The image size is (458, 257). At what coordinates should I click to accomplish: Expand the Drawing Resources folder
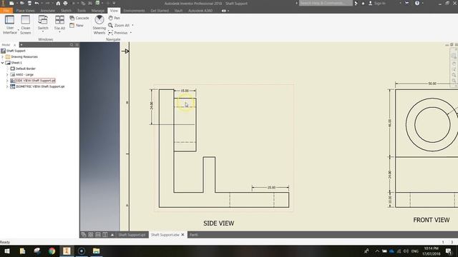pos(3,57)
